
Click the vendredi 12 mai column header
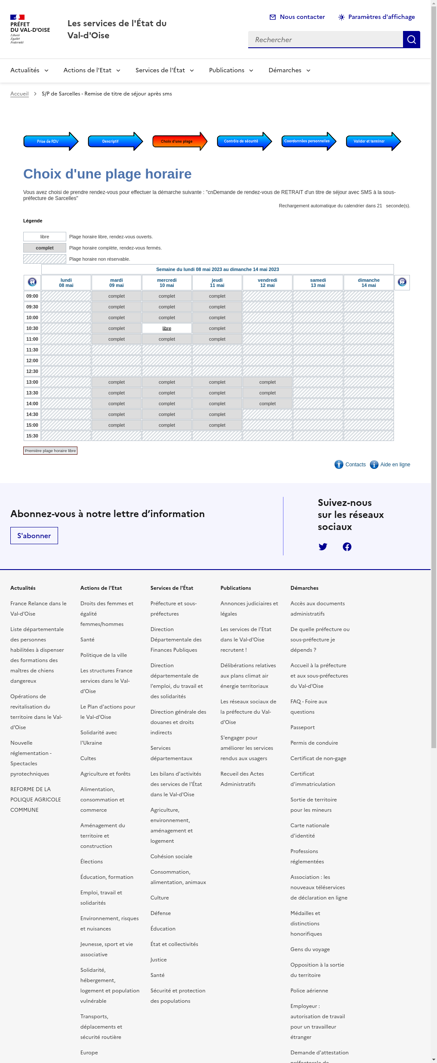(268, 283)
